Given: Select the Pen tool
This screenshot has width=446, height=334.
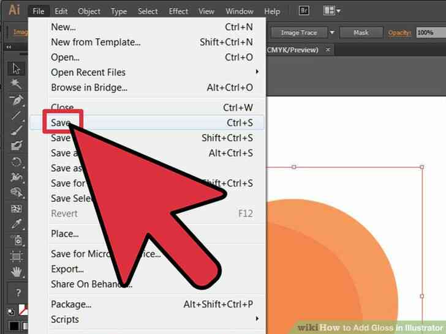Looking at the screenshot, I should 16,100.
